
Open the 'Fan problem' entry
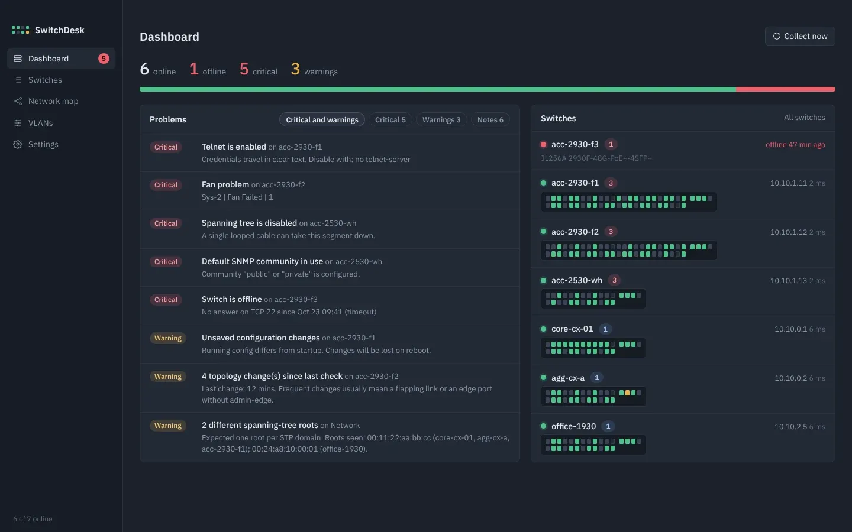(330, 191)
